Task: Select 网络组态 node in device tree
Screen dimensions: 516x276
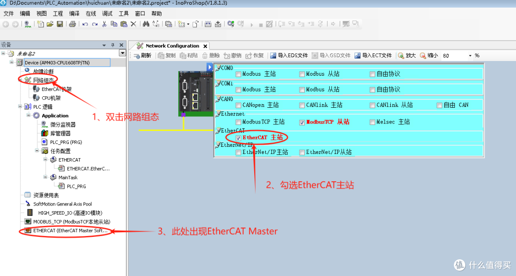Action: [43, 80]
